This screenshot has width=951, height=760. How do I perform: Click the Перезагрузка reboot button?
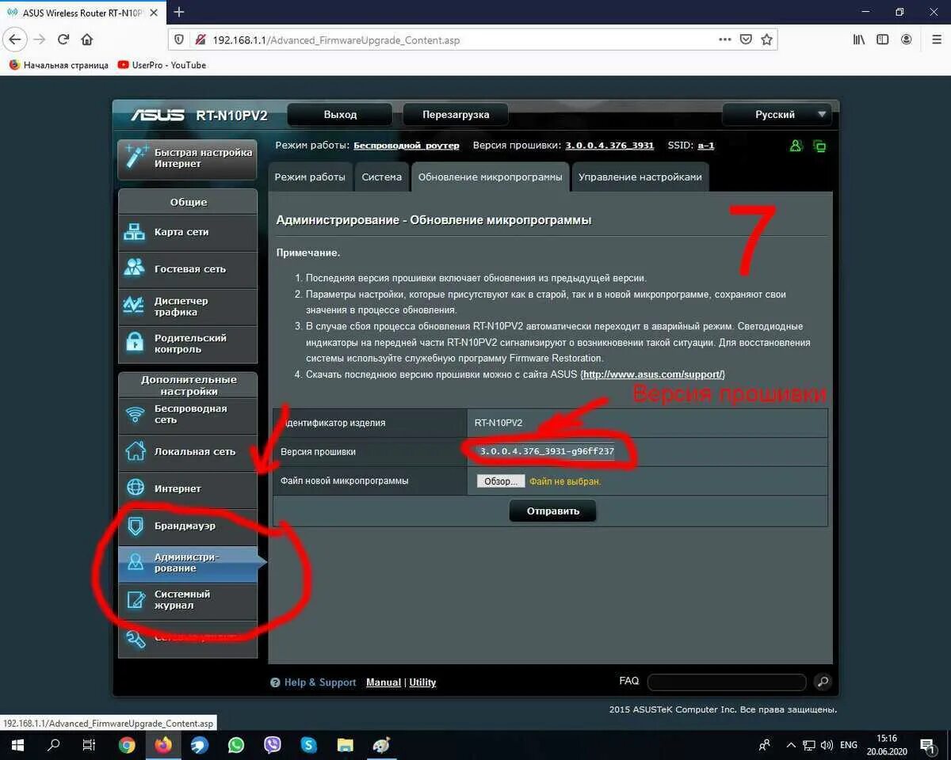pos(456,115)
